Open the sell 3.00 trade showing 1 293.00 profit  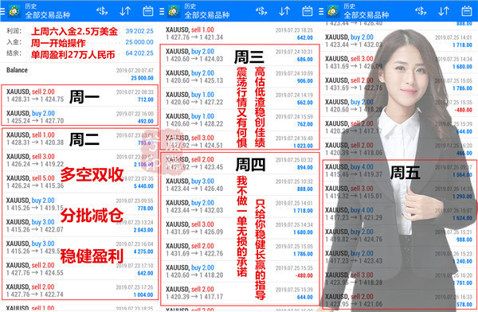click(399, 193)
